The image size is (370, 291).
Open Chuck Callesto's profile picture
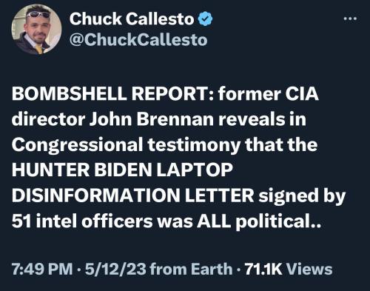click(x=36, y=30)
